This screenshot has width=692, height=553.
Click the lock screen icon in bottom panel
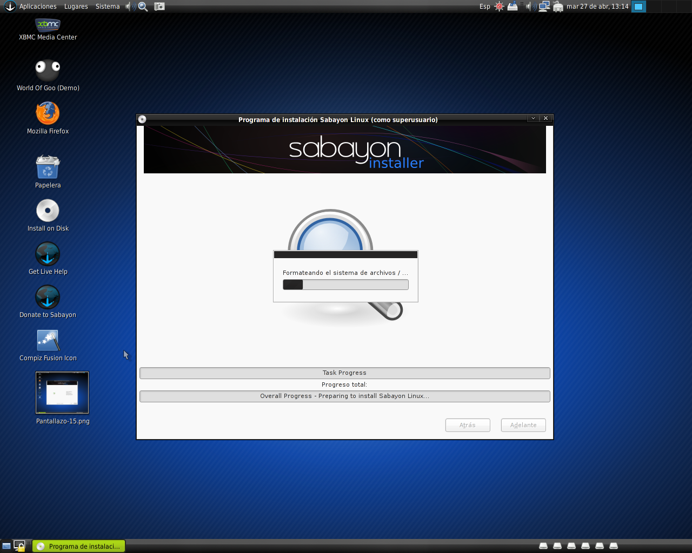[x=19, y=546]
